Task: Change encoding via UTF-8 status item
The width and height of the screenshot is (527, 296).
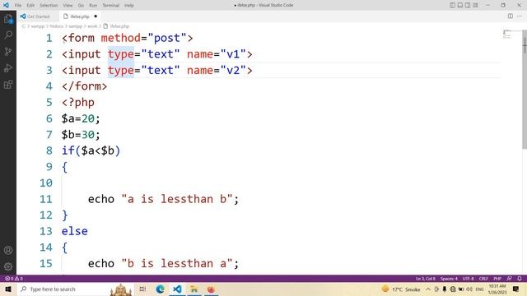Action: click(x=469, y=279)
